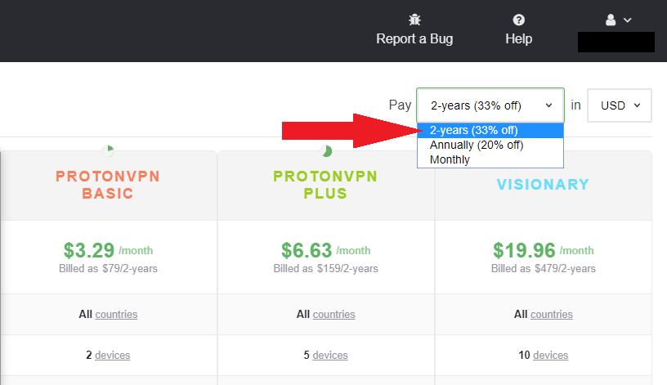Click the bug icon above Report a Bug
The width and height of the screenshot is (667, 385).
(x=414, y=20)
